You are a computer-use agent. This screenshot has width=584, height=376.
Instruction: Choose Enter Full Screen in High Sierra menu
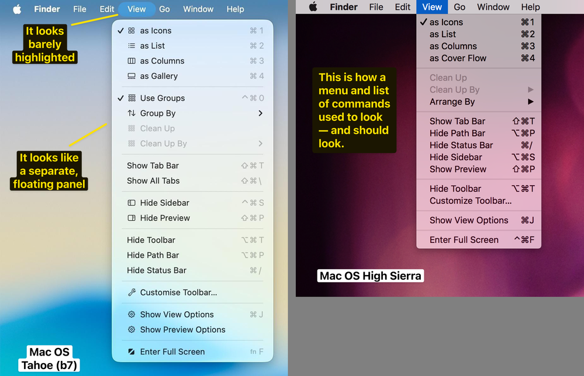[479, 240]
